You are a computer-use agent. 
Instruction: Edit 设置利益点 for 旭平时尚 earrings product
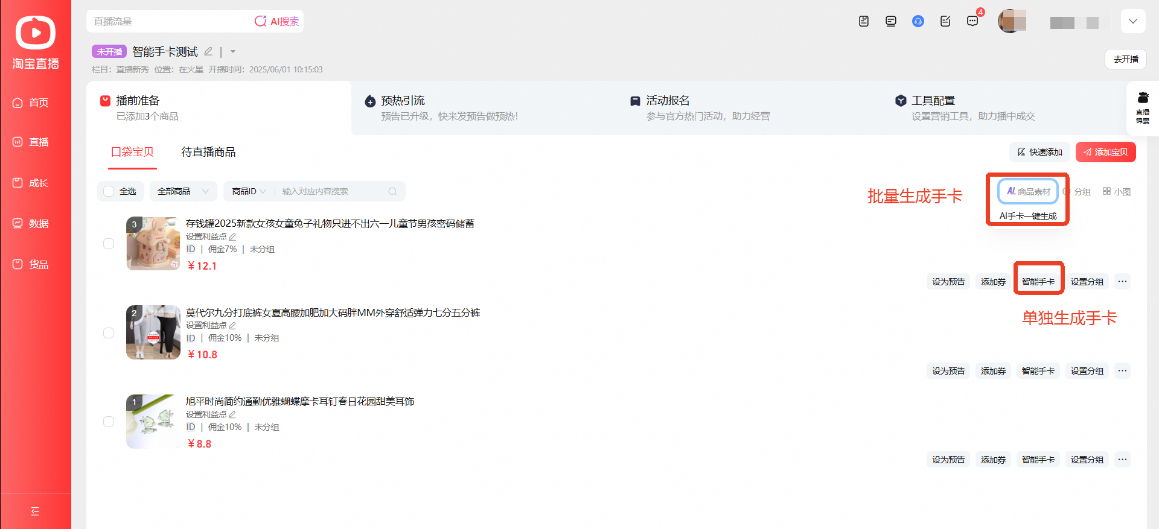tap(232, 414)
